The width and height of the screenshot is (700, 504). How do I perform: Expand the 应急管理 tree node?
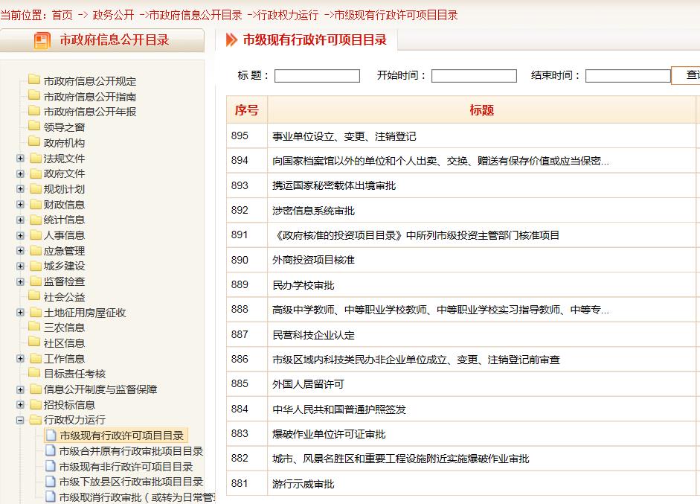point(20,251)
